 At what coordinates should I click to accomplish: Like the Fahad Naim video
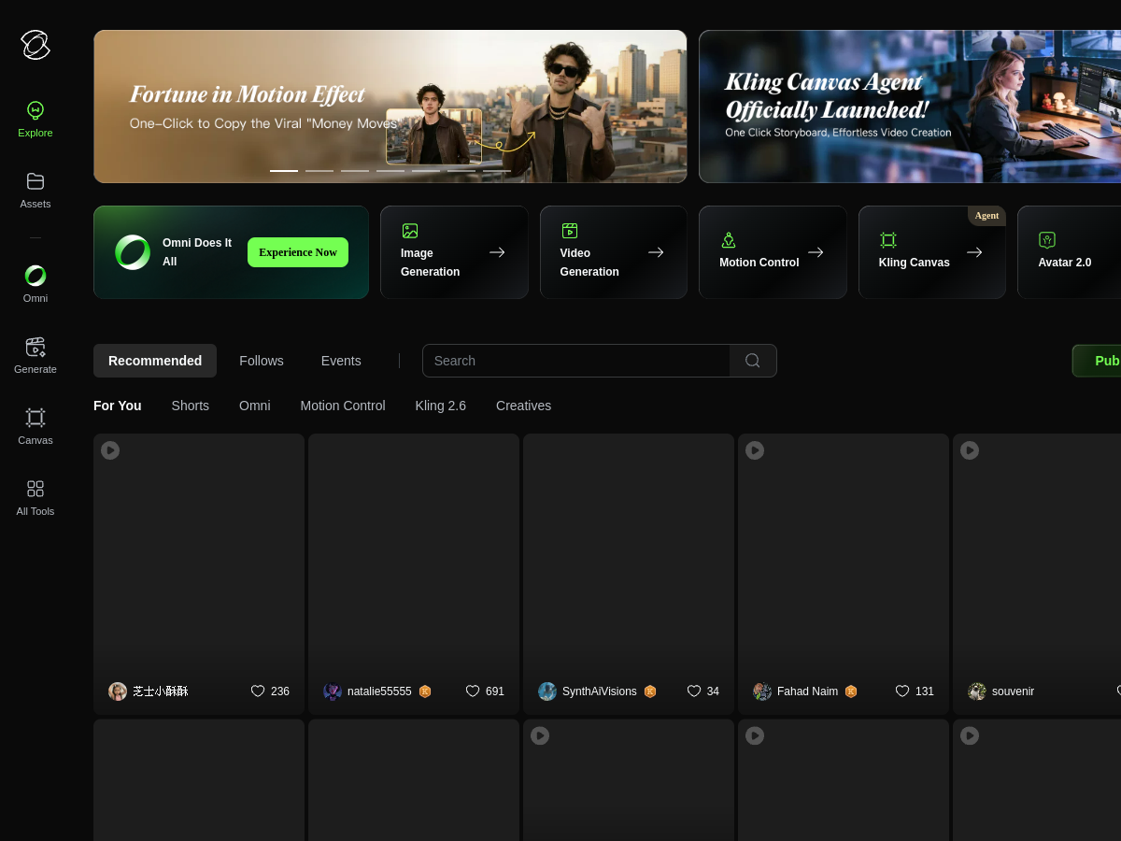[902, 691]
